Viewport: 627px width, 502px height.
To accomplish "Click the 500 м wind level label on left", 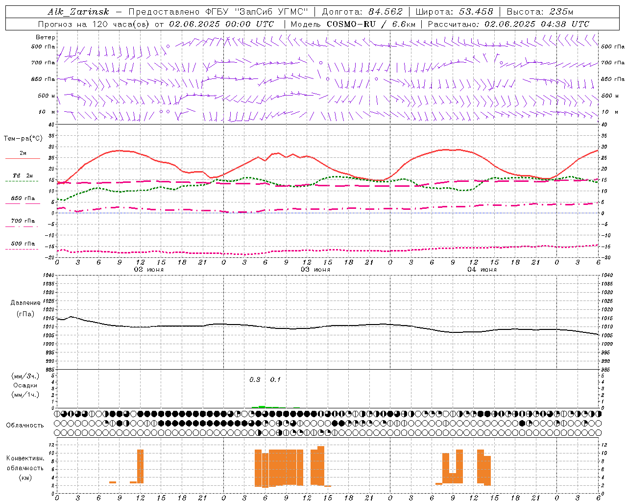I will coord(47,96).
